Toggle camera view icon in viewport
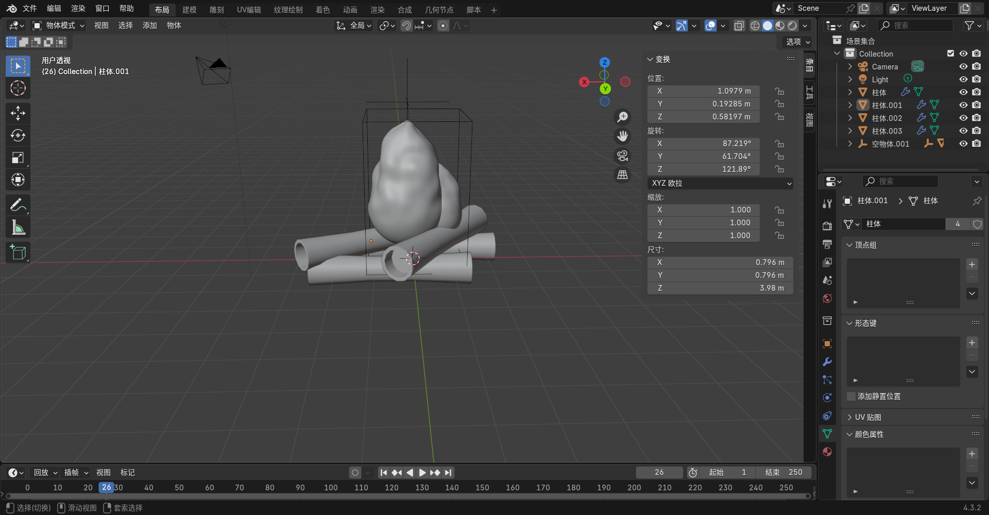 [x=623, y=156]
